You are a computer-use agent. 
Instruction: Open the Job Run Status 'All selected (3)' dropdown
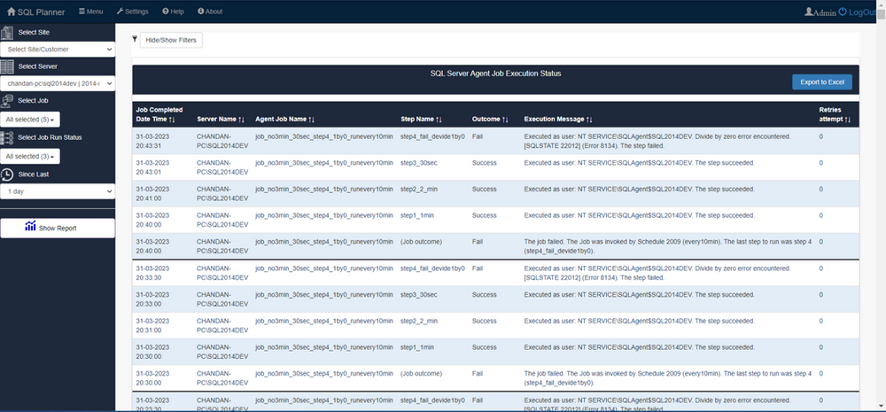pyautogui.click(x=31, y=156)
